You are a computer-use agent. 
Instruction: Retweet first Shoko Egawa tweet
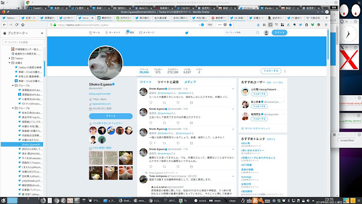click(x=165, y=103)
